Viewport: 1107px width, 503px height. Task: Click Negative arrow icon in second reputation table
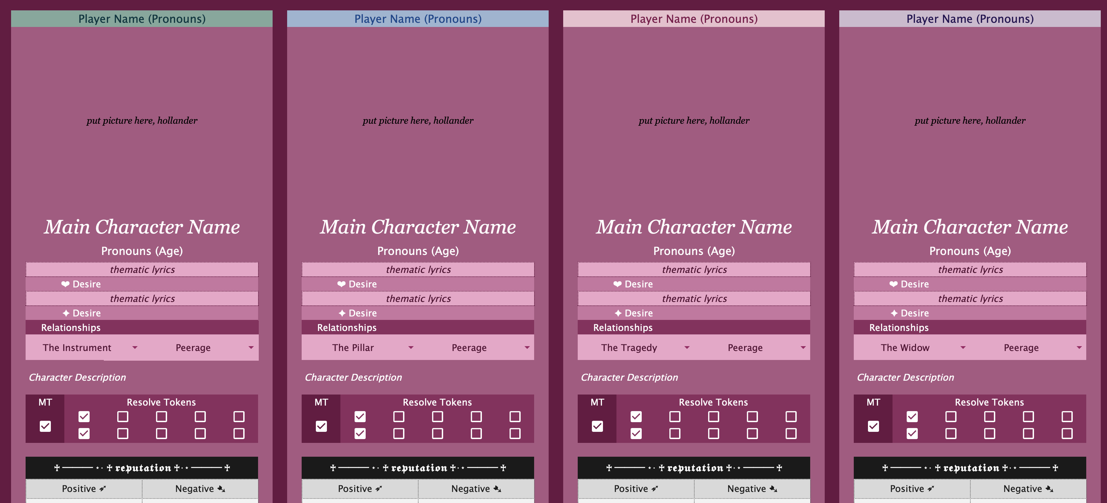point(497,489)
